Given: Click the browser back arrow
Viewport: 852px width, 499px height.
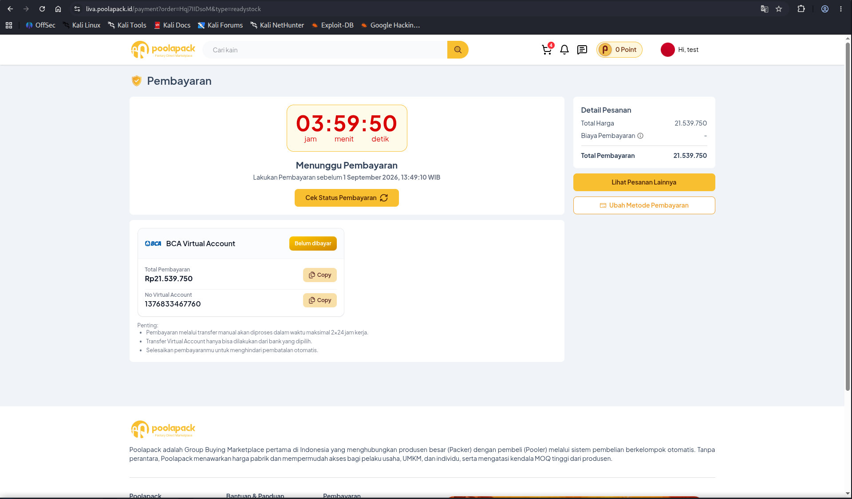Looking at the screenshot, I should point(10,9).
